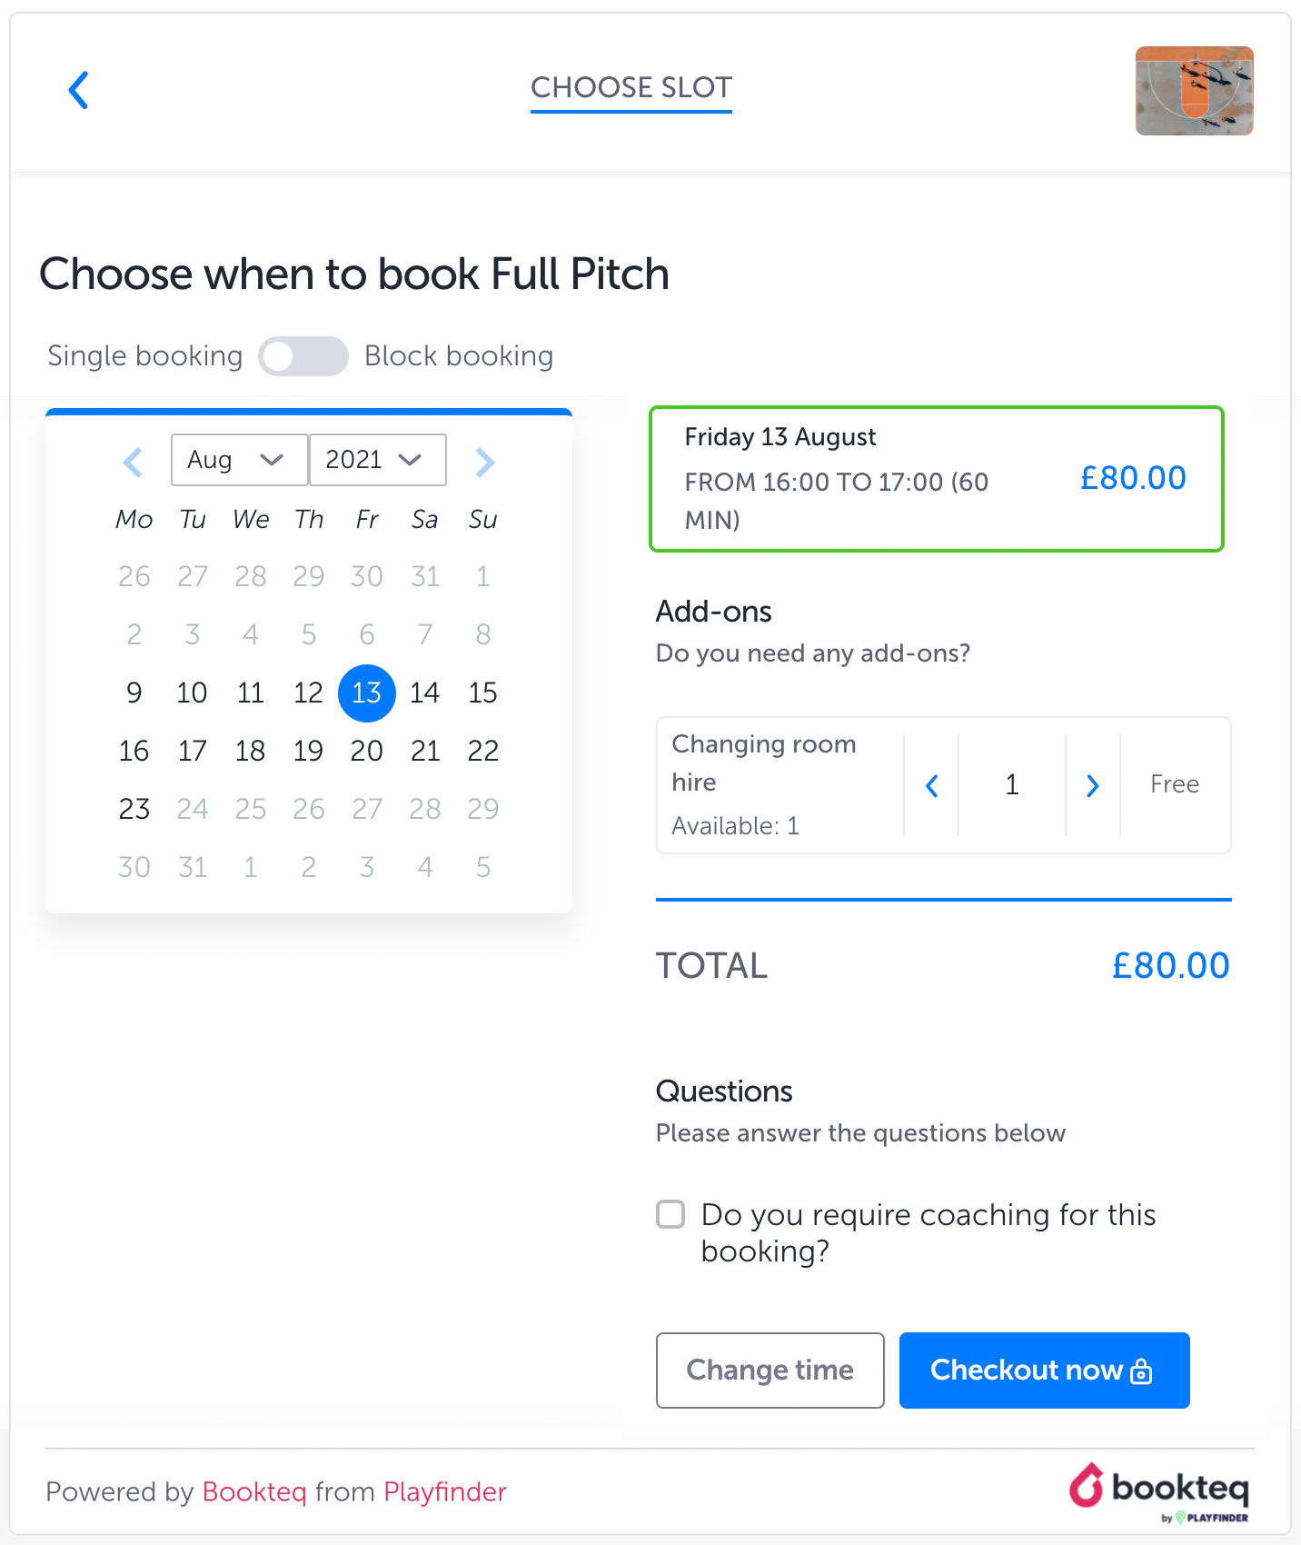Switch to Block booking mode
The height and width of the screenshot is (1545, 1301).
pos(303,356)
